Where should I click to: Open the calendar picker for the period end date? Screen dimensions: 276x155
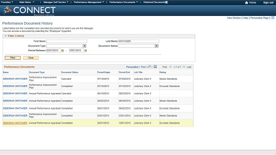click(x=85, y=51)
